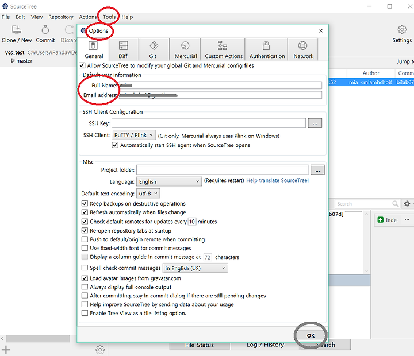
Task: Switch to the Diff options tab
Action: pos(123,49)
